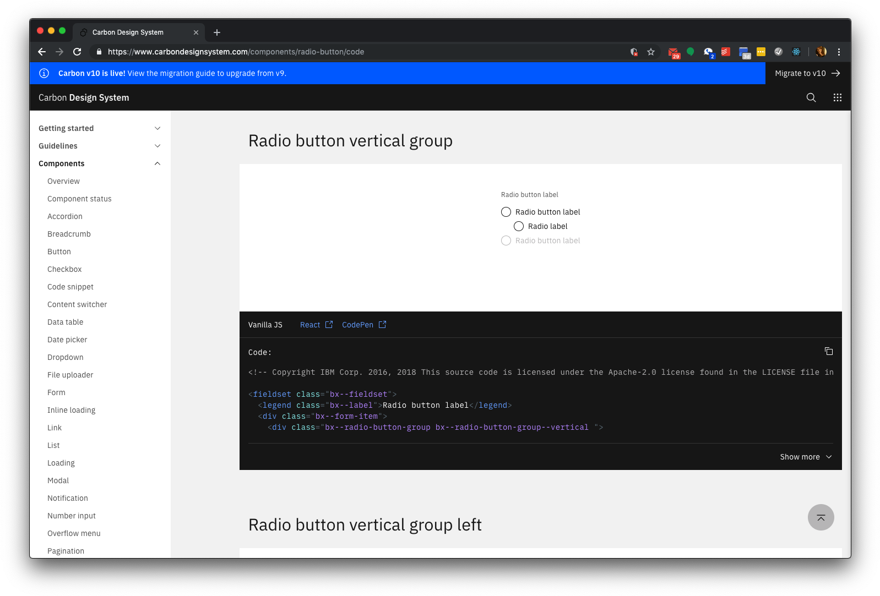This screenshot has height=596, width=880.
Task: Click Migrate to v10 button
Action: point(807,73)
